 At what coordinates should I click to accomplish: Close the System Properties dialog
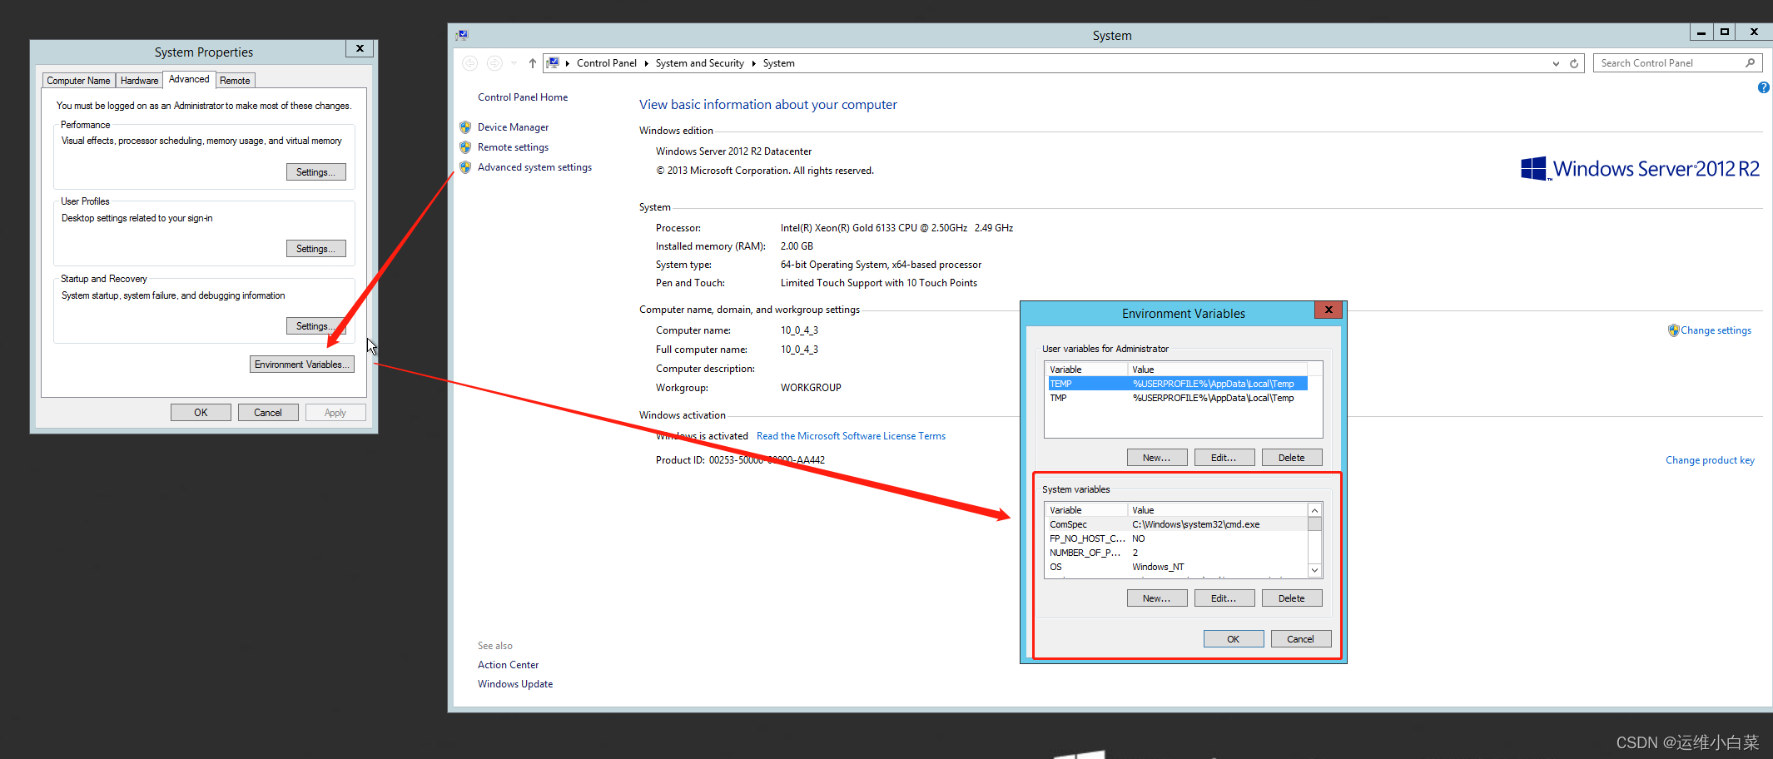360,48
